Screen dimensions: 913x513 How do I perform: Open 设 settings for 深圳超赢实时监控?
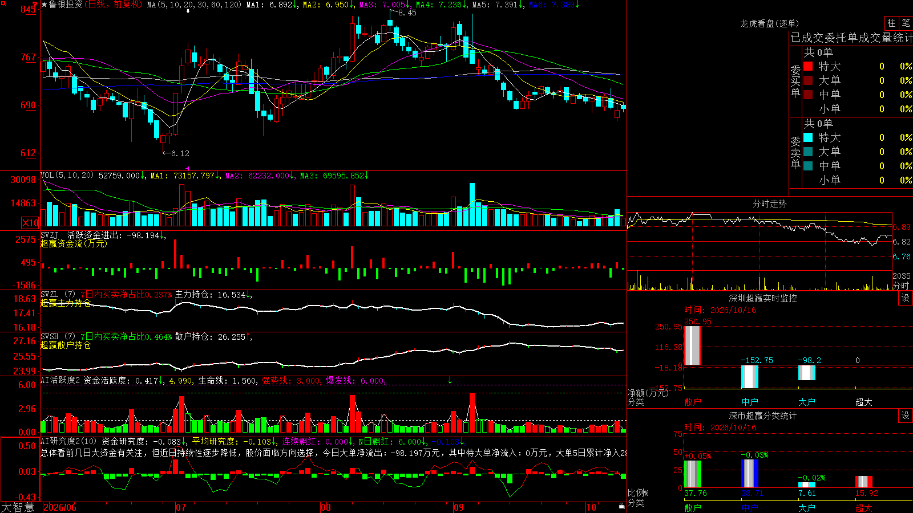[906, 298]
